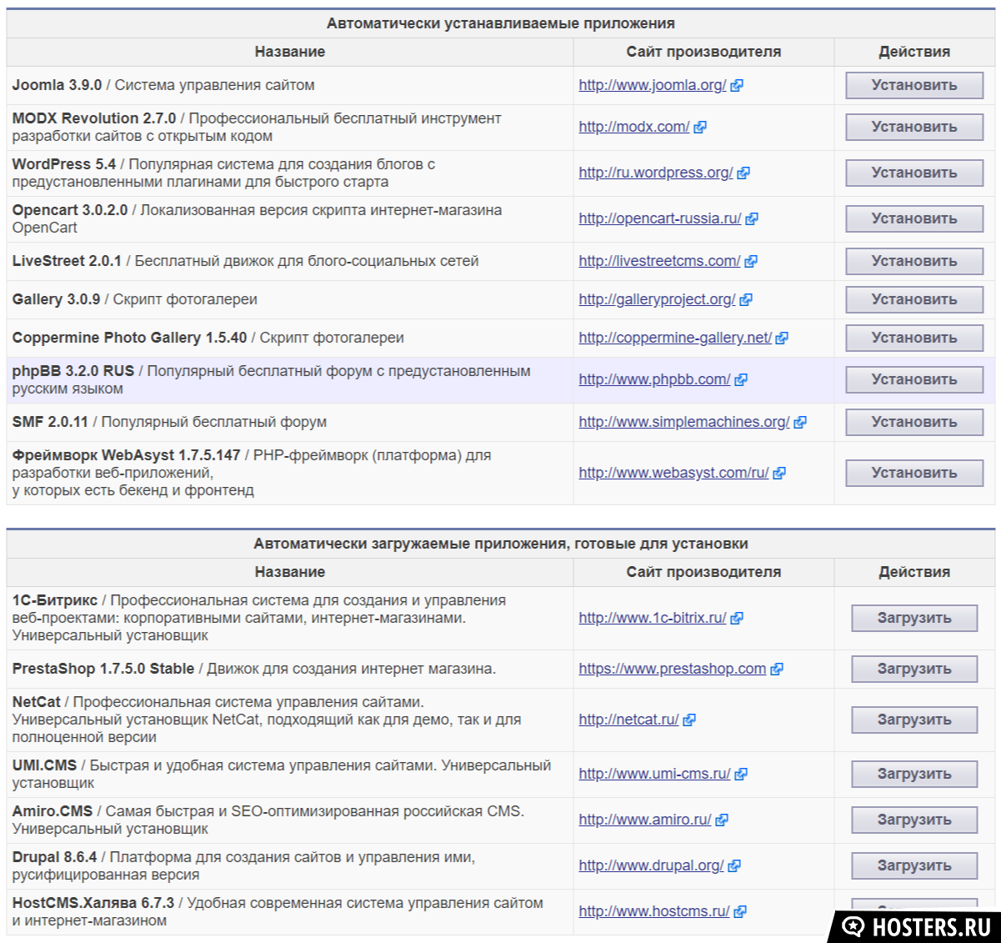Click external-link icon beside livestreetcms.com link
Viewport: 1001px width, 943px height.
[x=751, y=262]
